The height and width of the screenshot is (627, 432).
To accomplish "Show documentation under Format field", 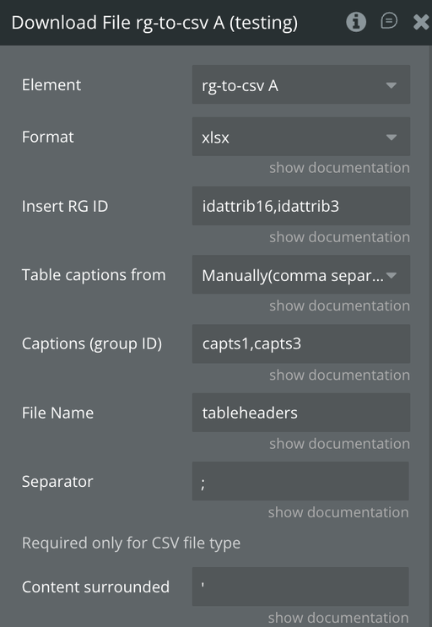I will pos(339,168).
